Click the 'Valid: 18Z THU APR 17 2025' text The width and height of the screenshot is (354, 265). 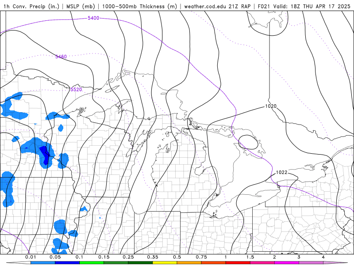(312, 6)
